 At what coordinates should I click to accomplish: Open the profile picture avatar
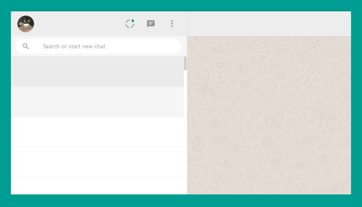tap(26, 24)
